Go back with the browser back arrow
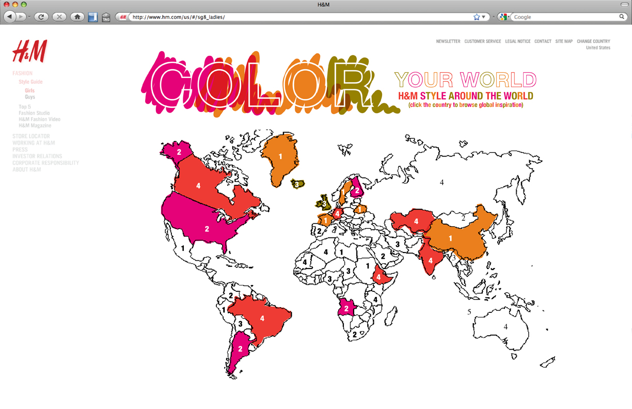The width and height of the screenshot is (632, 409). 9,17
